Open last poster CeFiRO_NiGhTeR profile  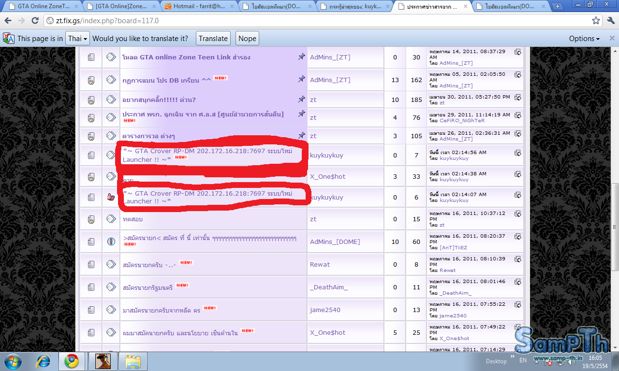[x=462, y=121]
